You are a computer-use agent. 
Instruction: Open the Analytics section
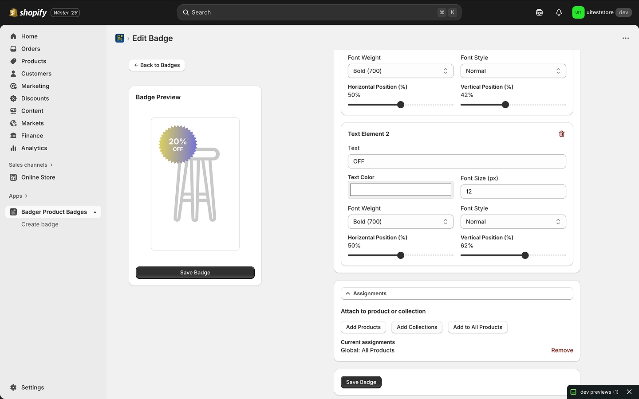[34, 148]
